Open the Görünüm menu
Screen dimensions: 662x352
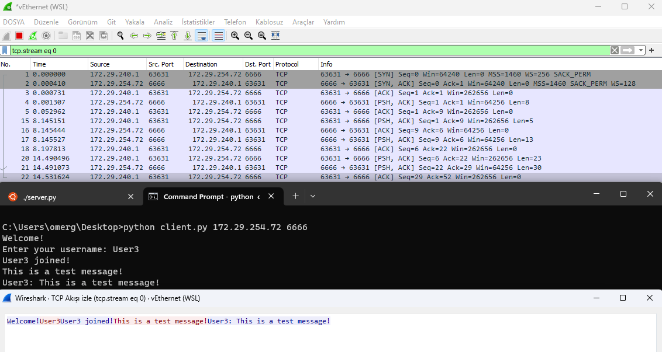83,22
